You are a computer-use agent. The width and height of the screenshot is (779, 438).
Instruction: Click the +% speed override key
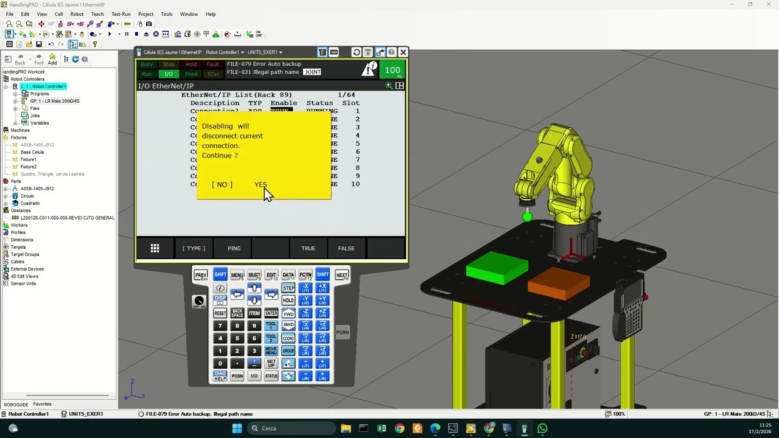pos(288,363)
